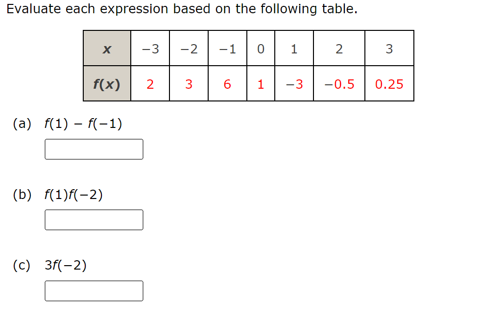Click the answer box for part (a)
The height and width of the screenshot is (323, 504).
tap(94, 149)
